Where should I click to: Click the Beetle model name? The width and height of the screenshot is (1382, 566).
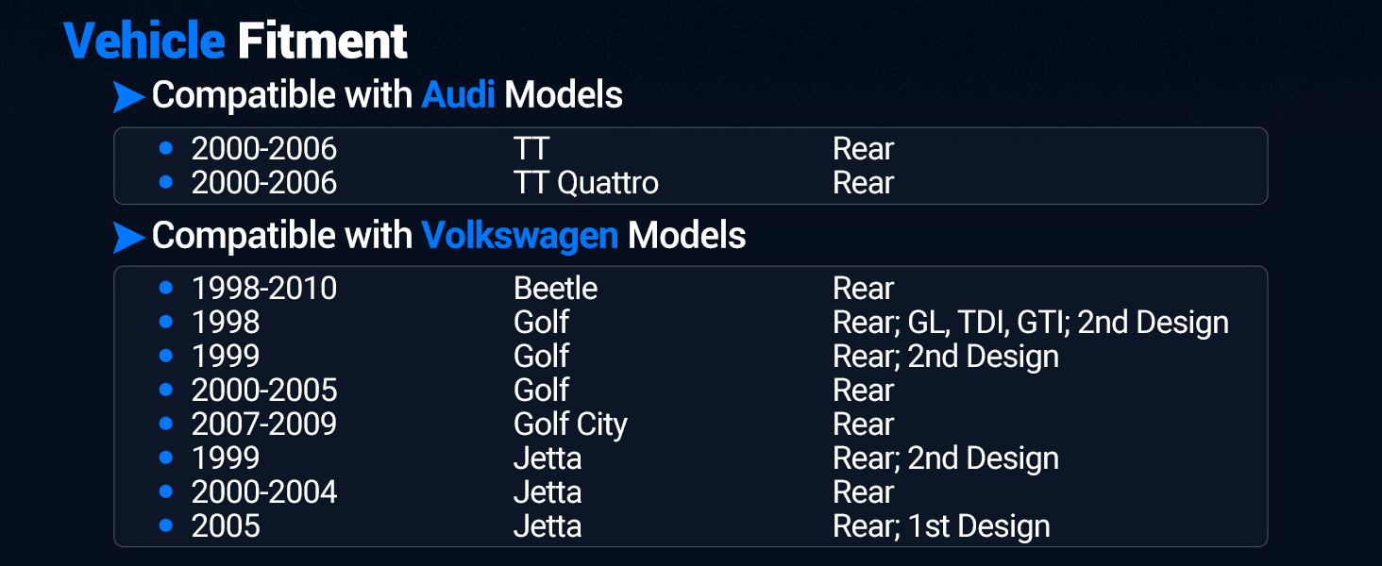coord(555,288)
